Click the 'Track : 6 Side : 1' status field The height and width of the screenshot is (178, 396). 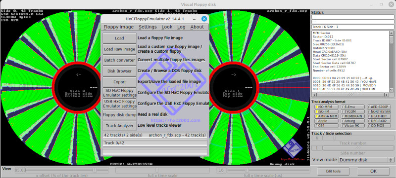pos(352,27)
